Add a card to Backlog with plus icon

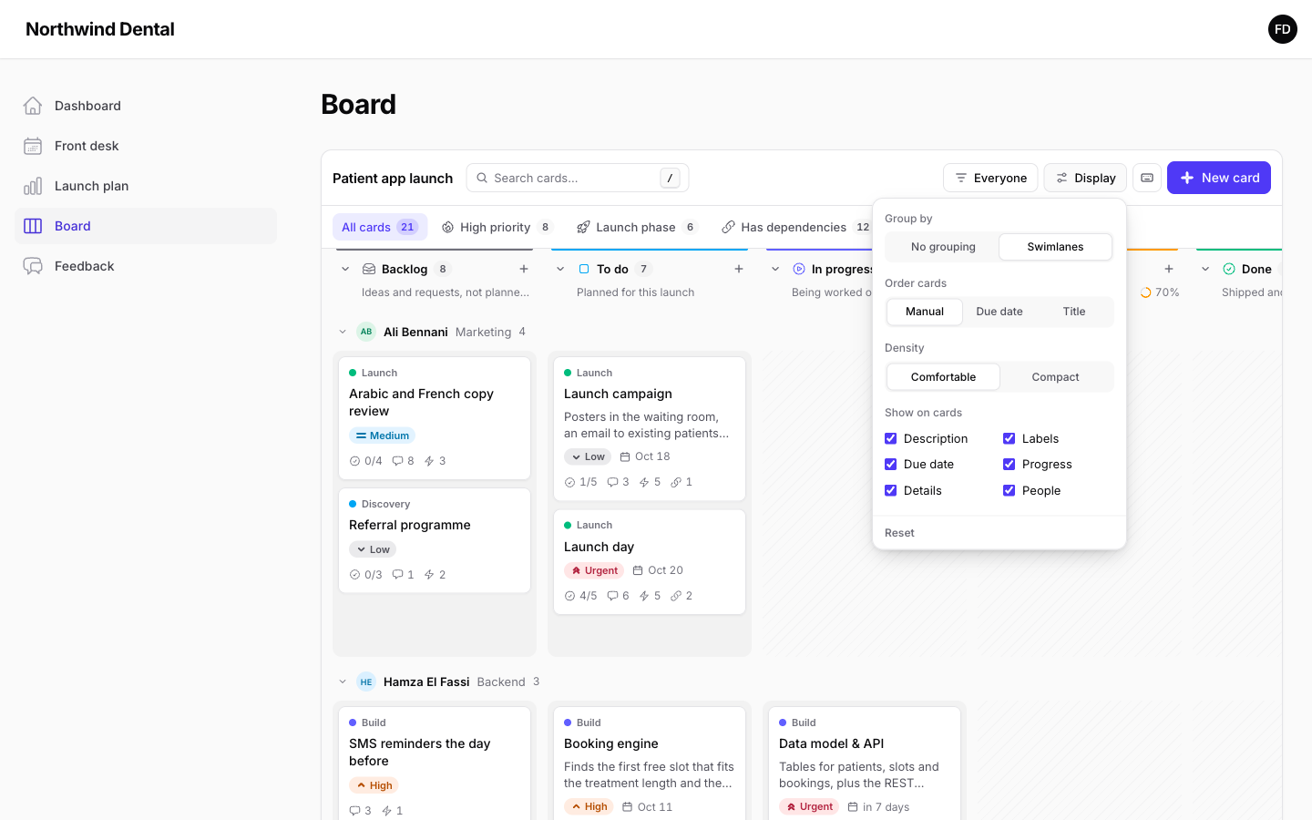click(524, 269)
